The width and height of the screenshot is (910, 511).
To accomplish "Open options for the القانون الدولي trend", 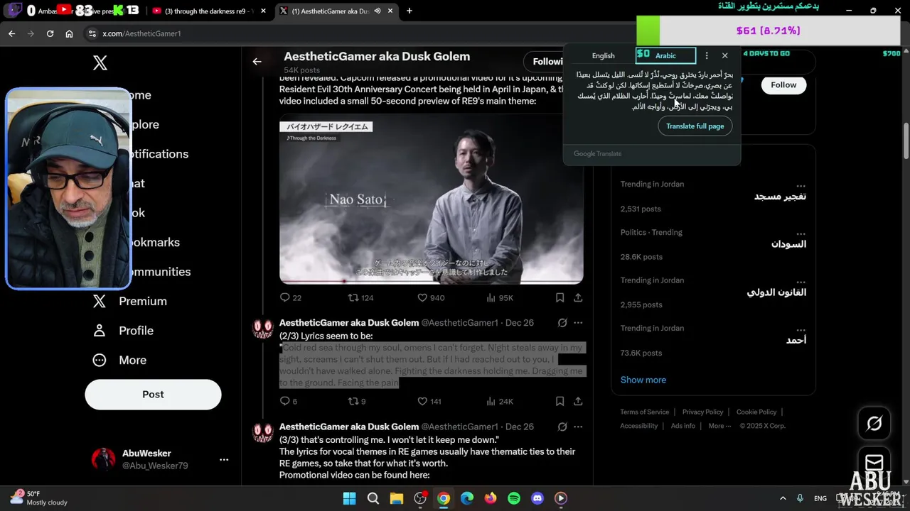I will (x=801, y=282).
